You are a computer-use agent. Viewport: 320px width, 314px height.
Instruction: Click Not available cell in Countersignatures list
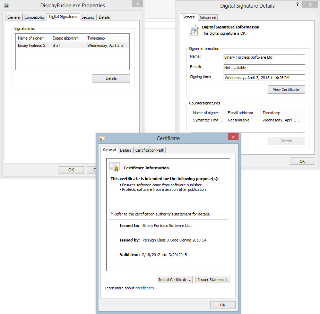[239, 120]
